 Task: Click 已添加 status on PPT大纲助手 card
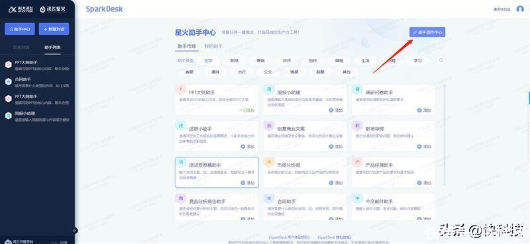tap(246, 110)
